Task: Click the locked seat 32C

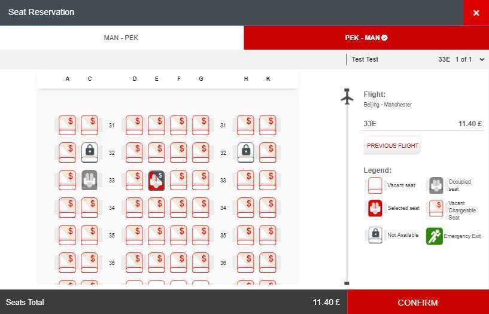Action: point(89,153)
